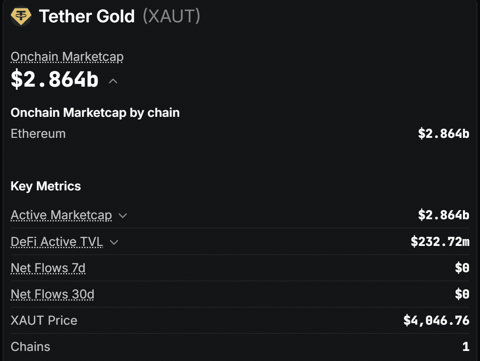Click the Active Marketcap label
Viewport: 480px width, 361px height.
pos(61,215)
